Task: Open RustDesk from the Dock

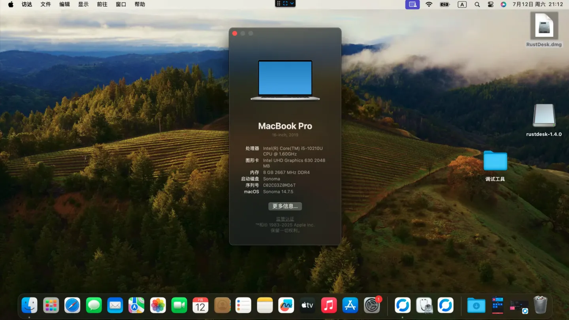Action: coord(402,305)
